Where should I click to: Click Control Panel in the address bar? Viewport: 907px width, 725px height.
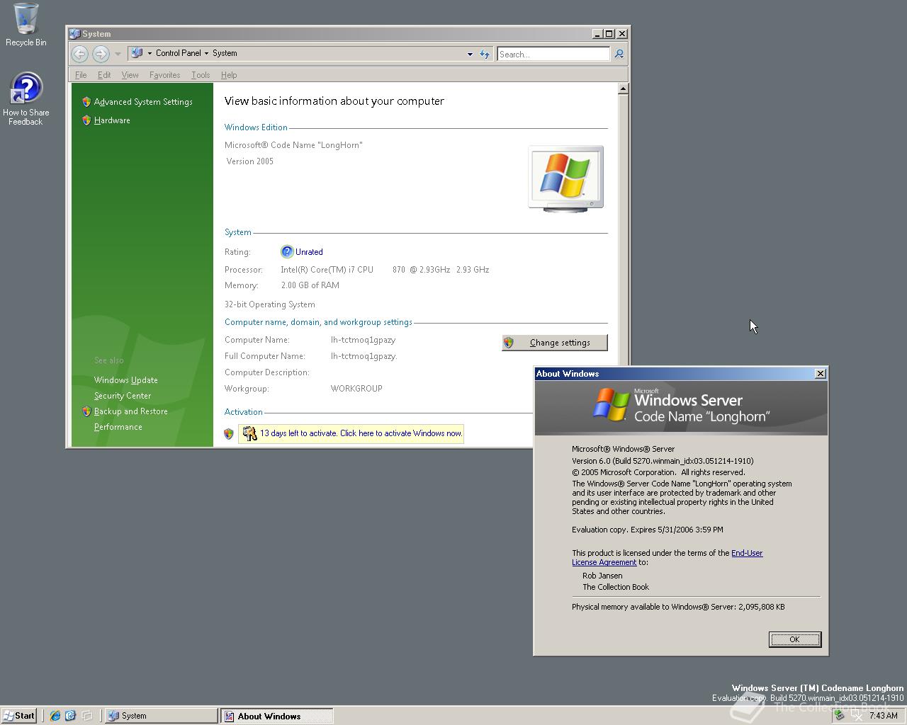(x=178, y=53)
